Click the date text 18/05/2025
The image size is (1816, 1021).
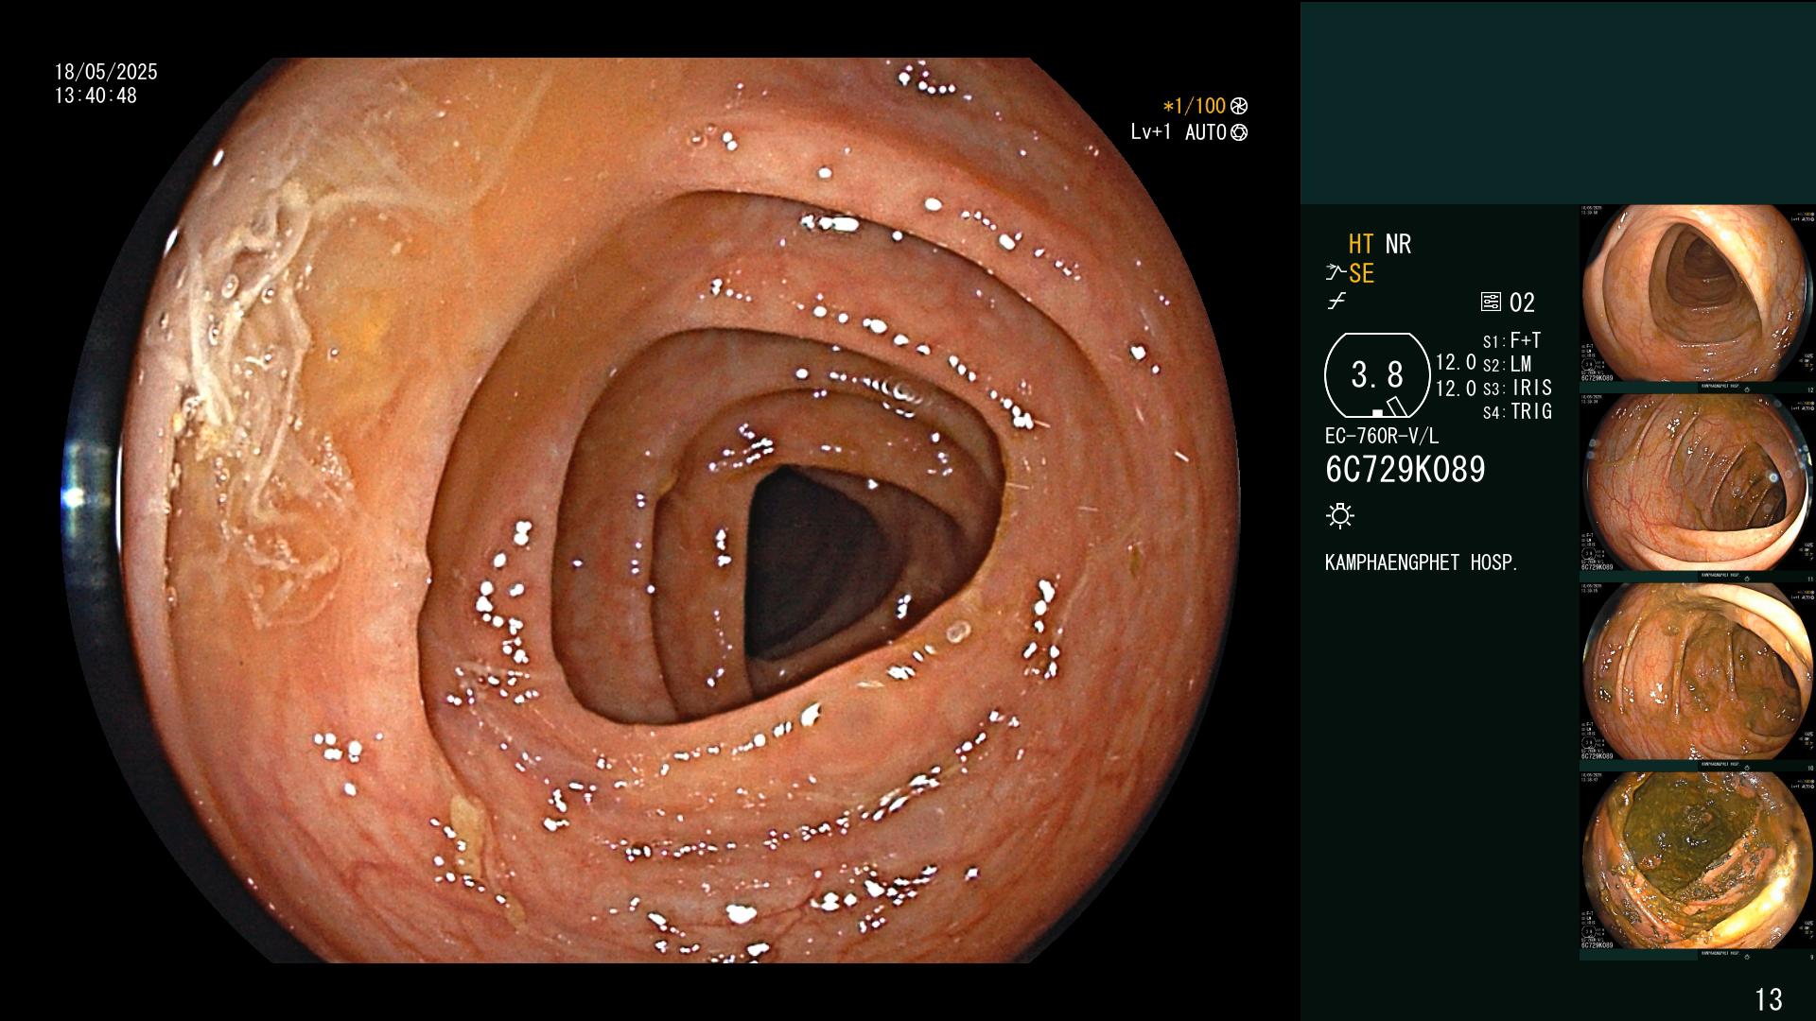click(x=106, y=72)
